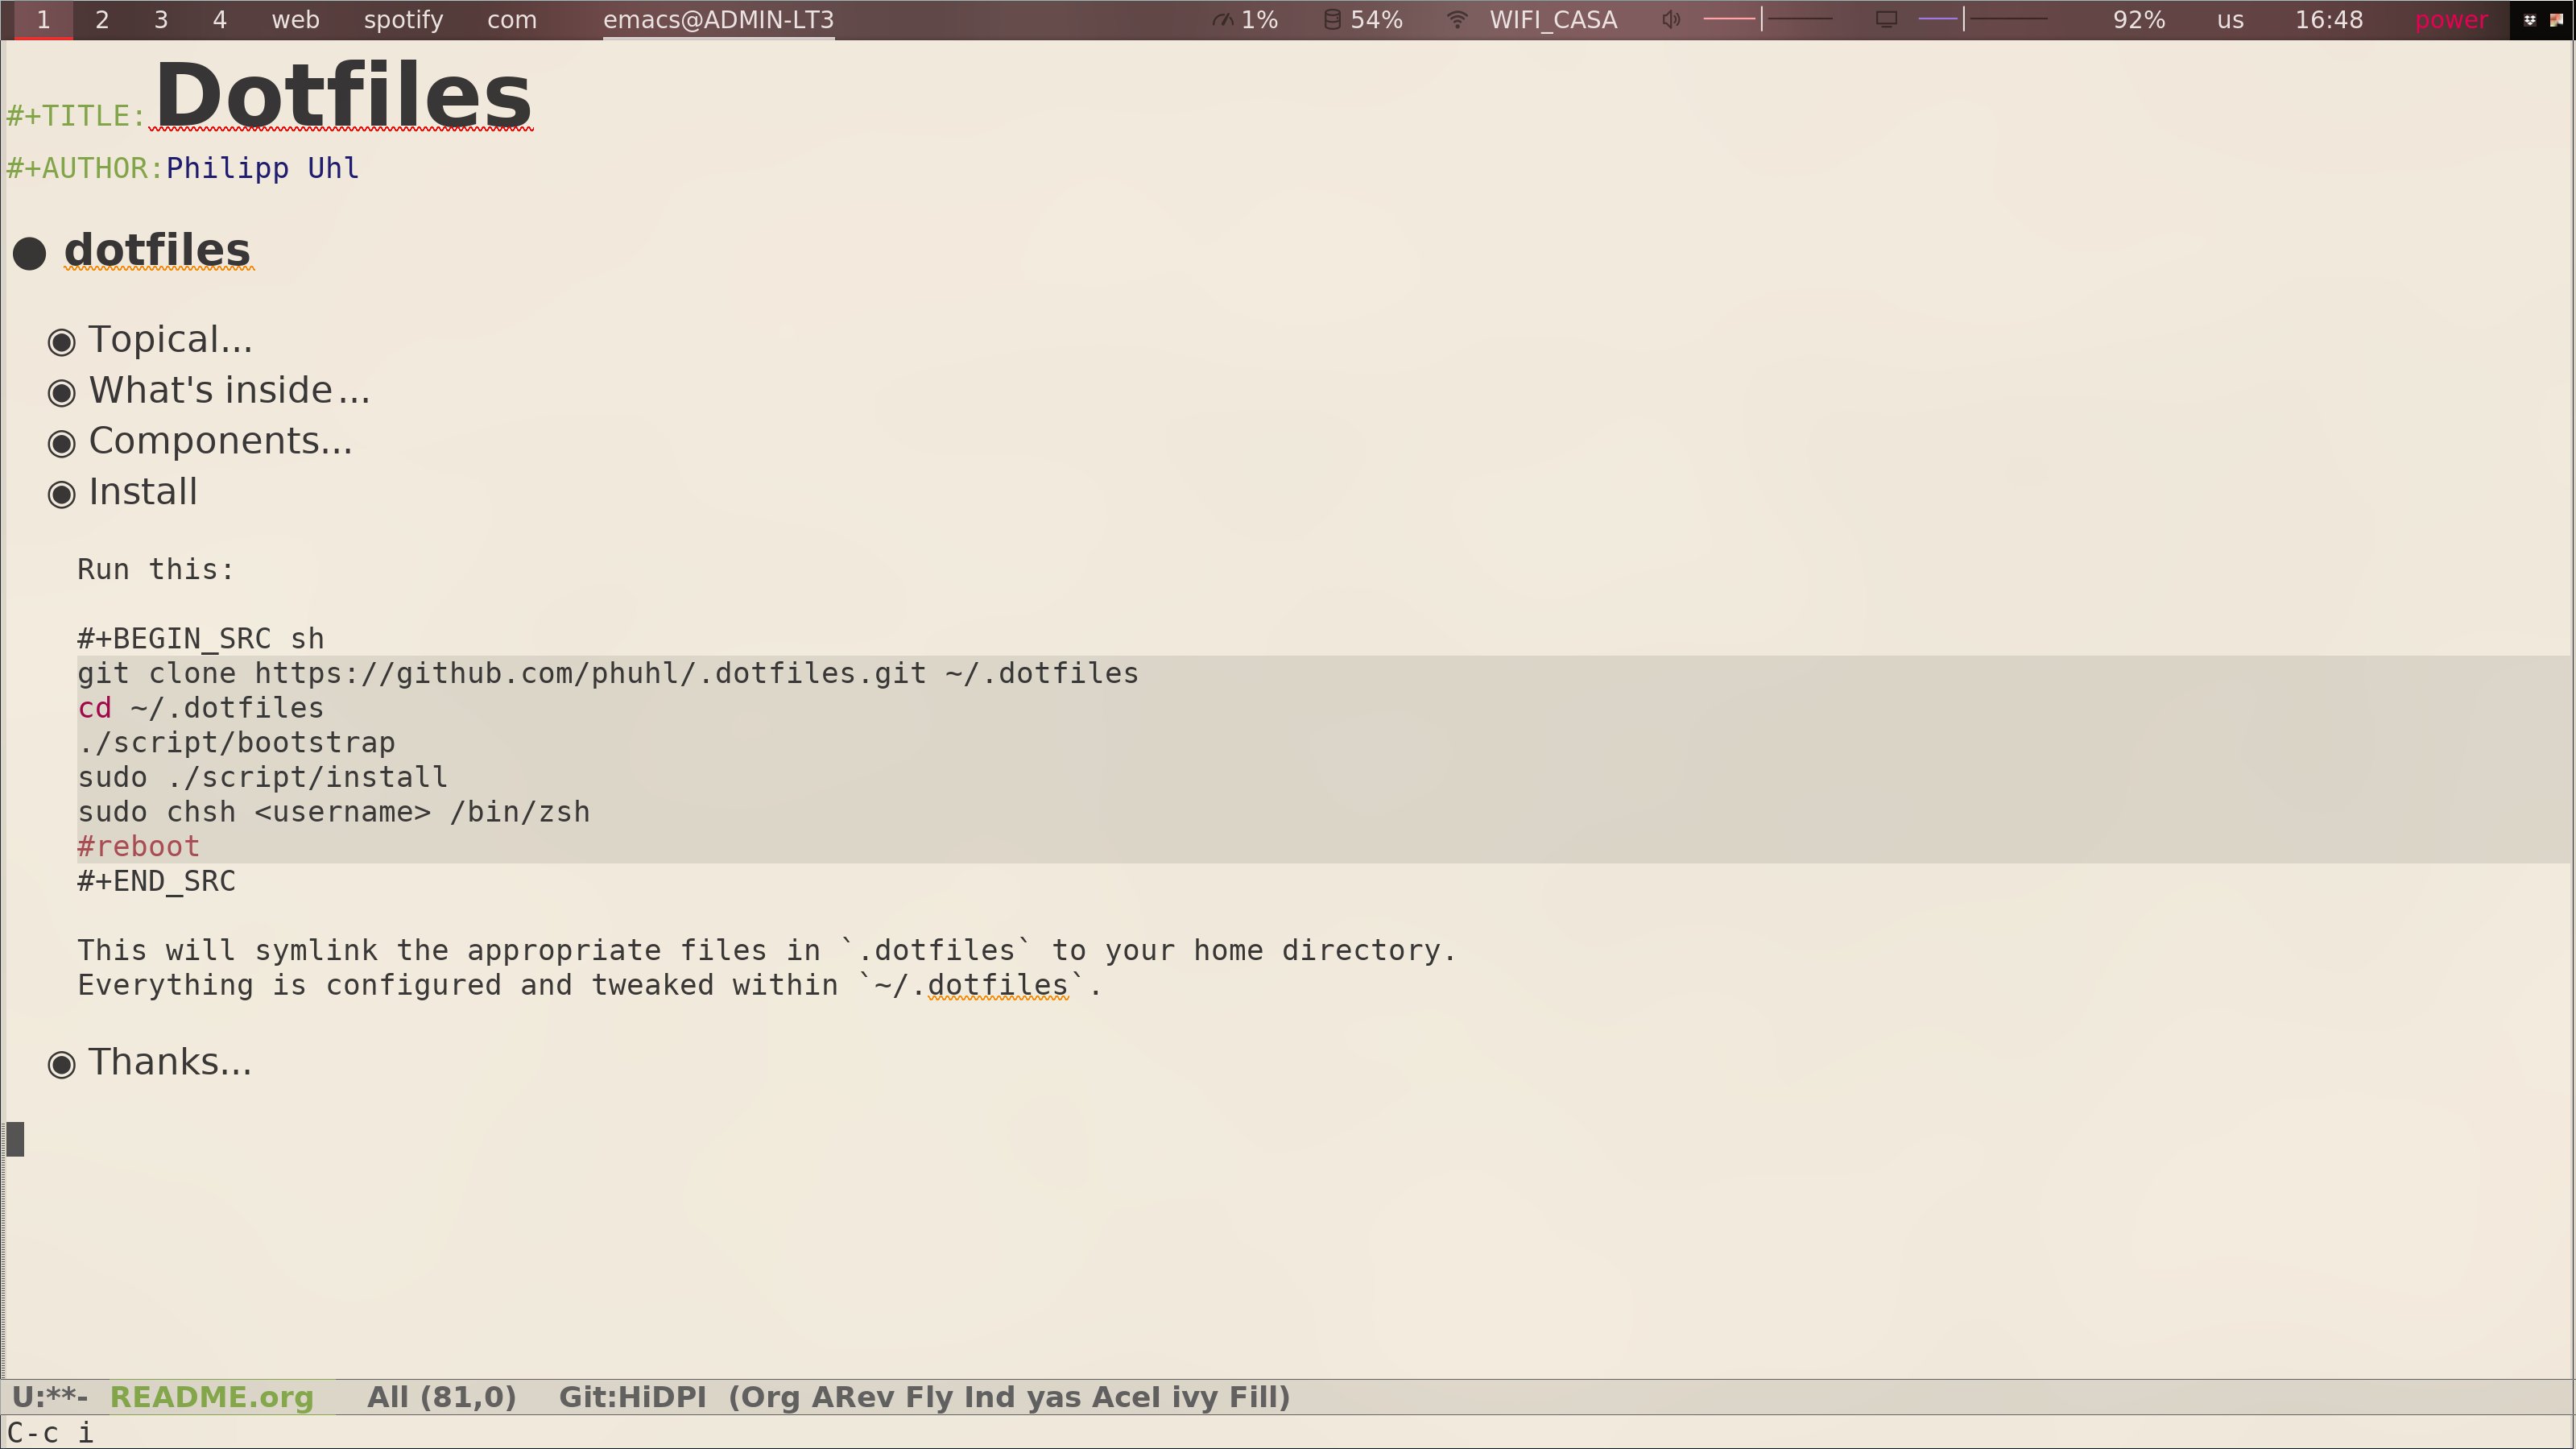Click the rightmost system tray icon
2576x1449 pixels.
[x=2556, y=20]
